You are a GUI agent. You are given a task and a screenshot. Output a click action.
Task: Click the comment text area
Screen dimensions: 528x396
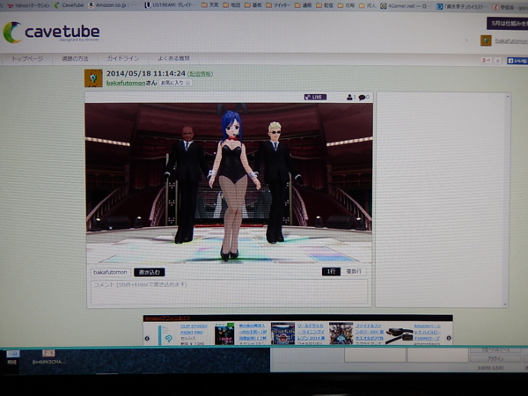pos(229,292)
